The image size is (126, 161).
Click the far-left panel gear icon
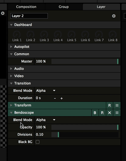pos(3,13)
